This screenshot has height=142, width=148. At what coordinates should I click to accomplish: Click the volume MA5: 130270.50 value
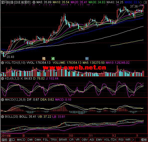94,63
